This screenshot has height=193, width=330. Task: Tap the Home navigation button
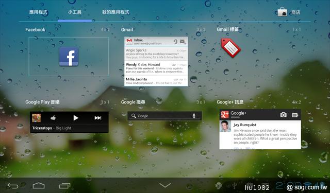click(39, 186)
